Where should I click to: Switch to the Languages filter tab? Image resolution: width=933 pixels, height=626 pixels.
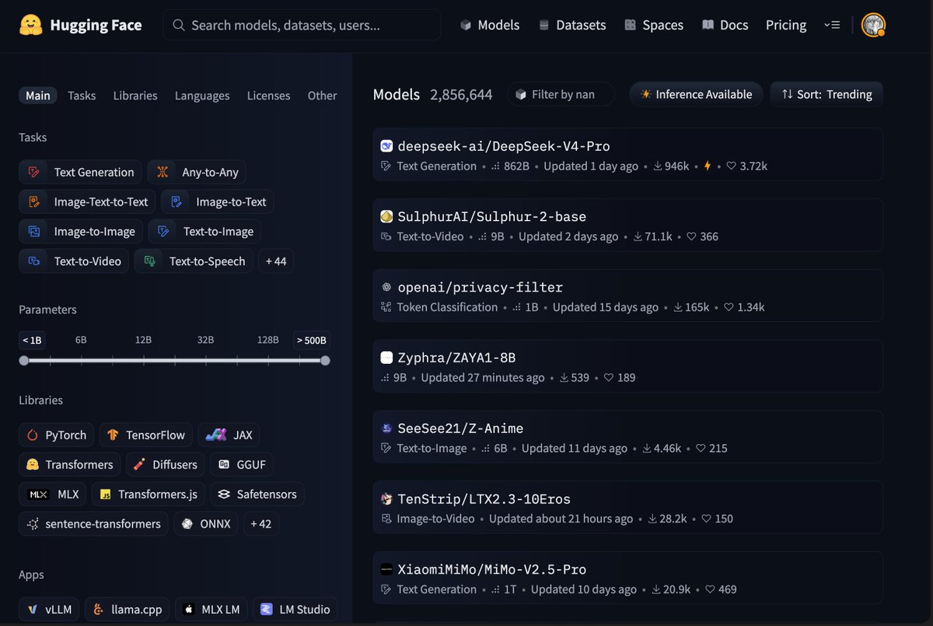pos(202,96)
